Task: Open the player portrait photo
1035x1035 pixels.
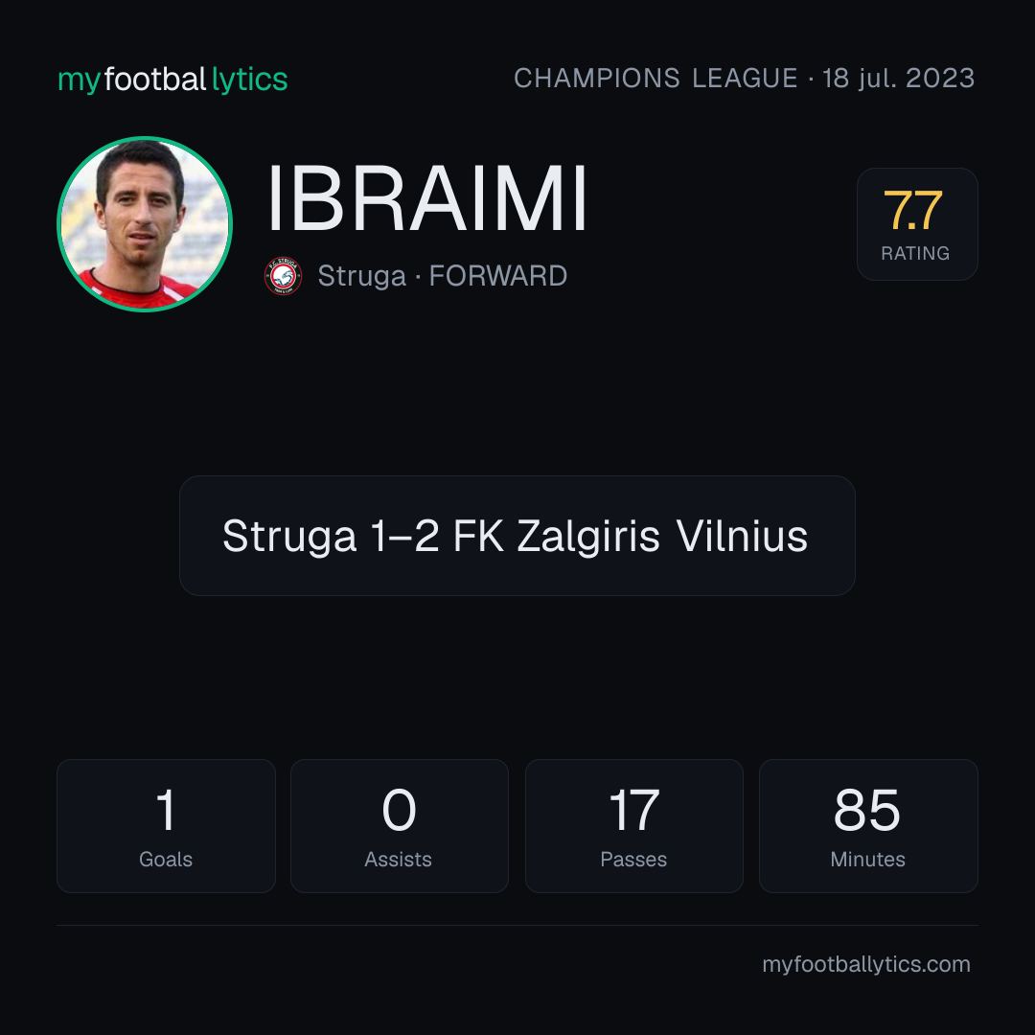Action: pos(145,223)
